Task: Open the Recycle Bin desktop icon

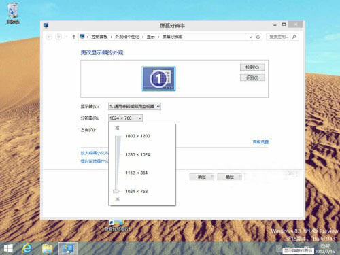Action: [x=13, y=14]
